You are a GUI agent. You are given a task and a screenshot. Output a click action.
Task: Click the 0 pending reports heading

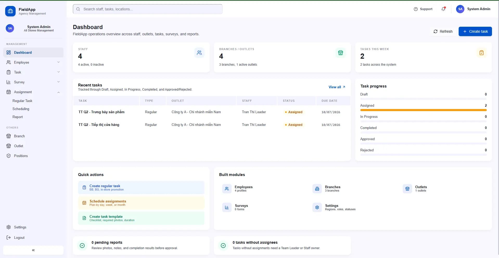point(107,242)
